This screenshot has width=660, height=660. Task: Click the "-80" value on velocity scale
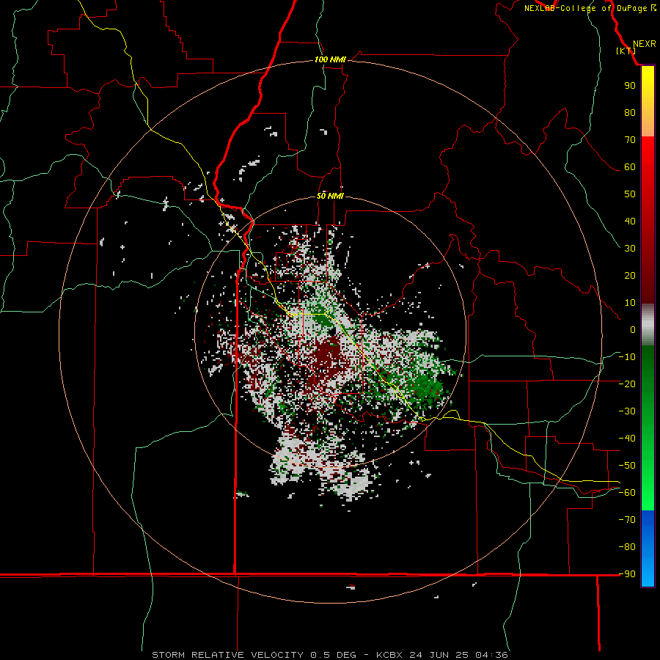[627, 547]
